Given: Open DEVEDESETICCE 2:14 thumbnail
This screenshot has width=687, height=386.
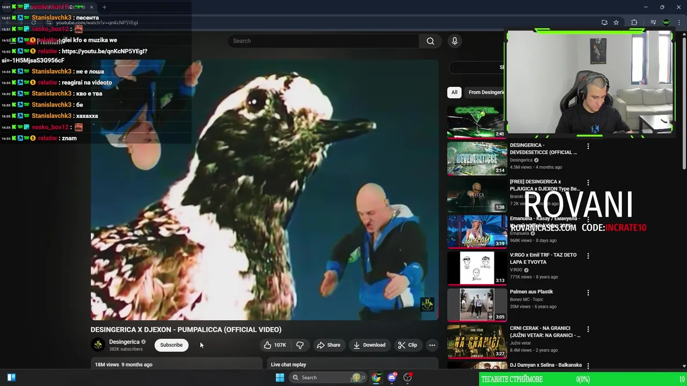Looking at the screenshot, I should point(477,158).
